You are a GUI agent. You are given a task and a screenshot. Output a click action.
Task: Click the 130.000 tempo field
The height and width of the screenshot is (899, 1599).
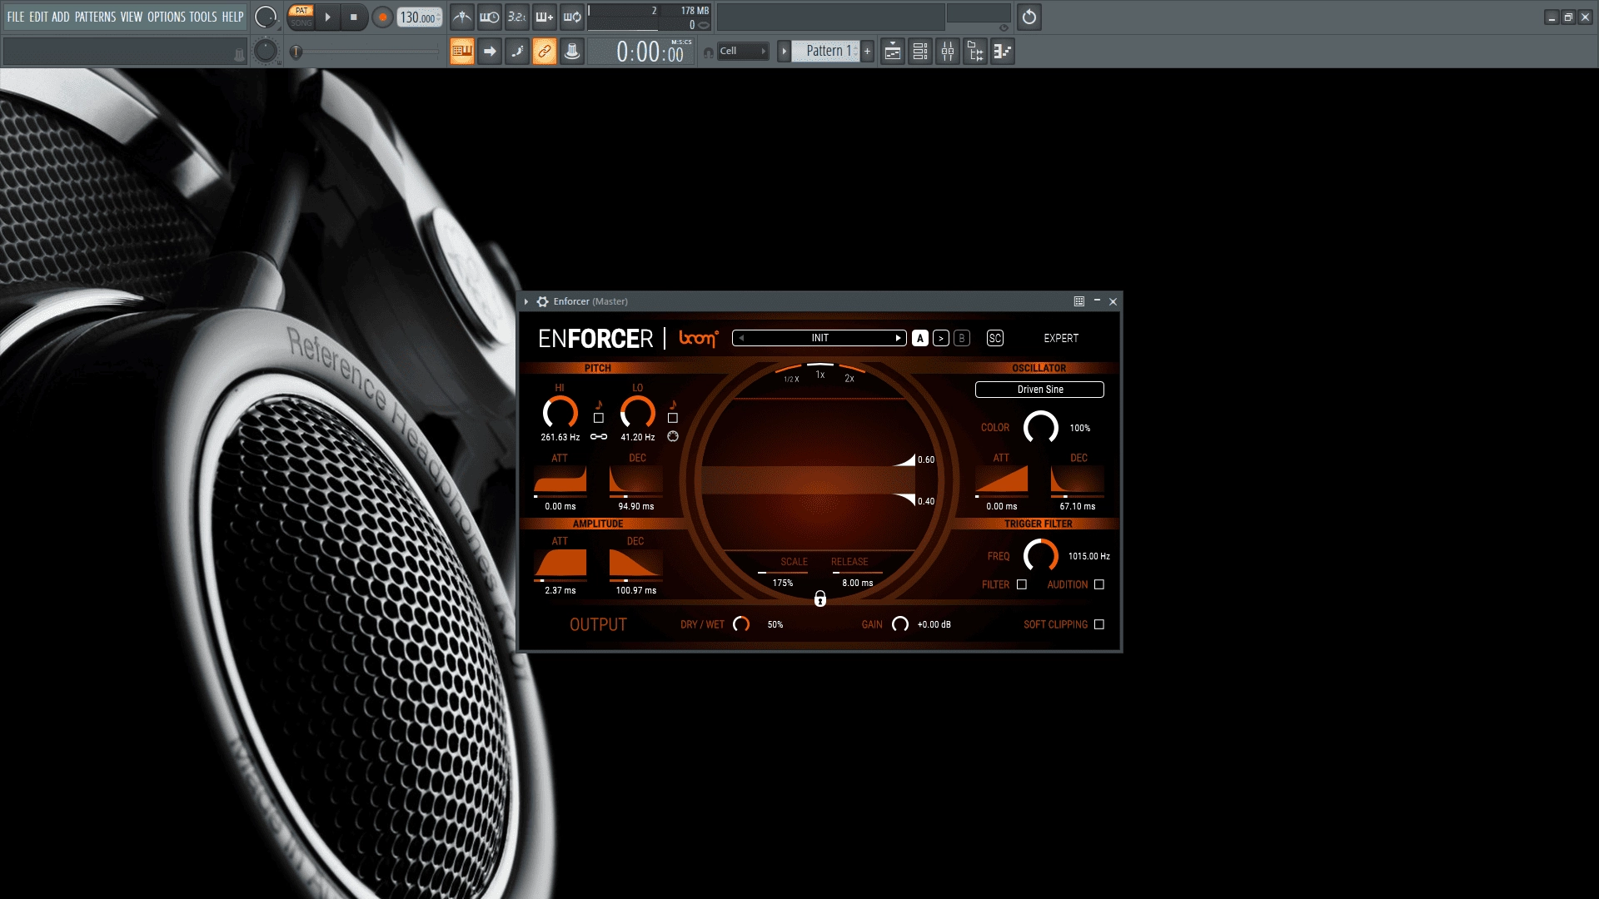click(419, 17)
